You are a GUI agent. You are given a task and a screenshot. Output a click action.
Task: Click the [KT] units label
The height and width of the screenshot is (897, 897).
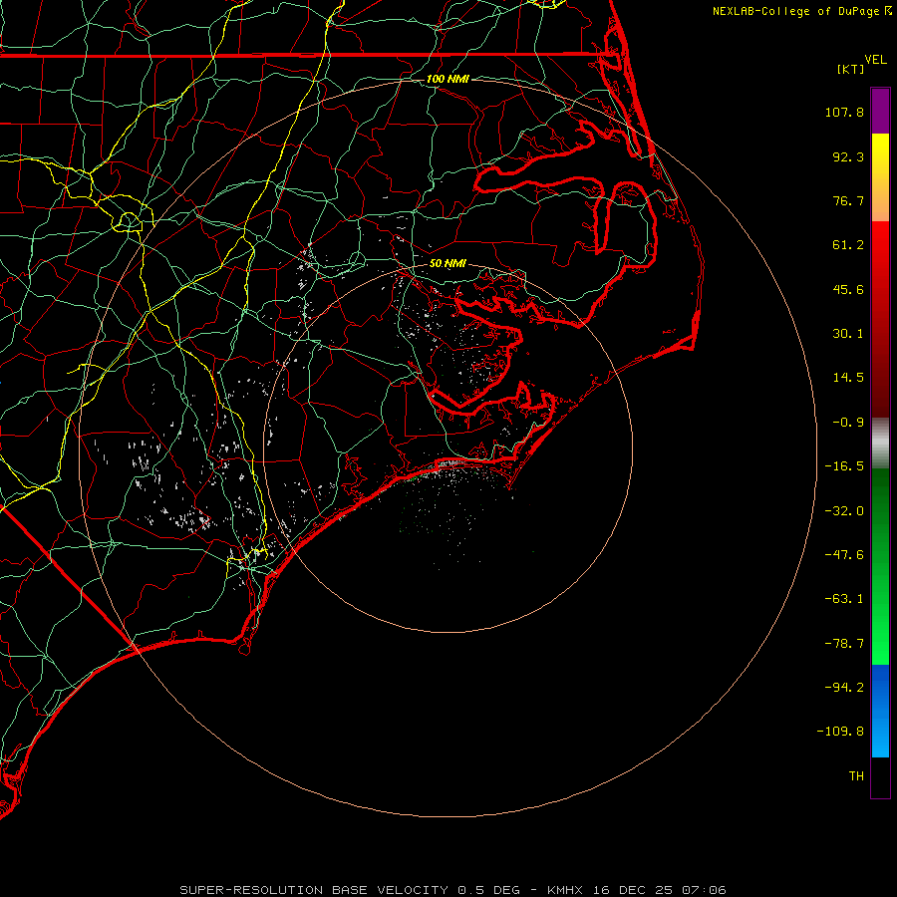[851, 69]
